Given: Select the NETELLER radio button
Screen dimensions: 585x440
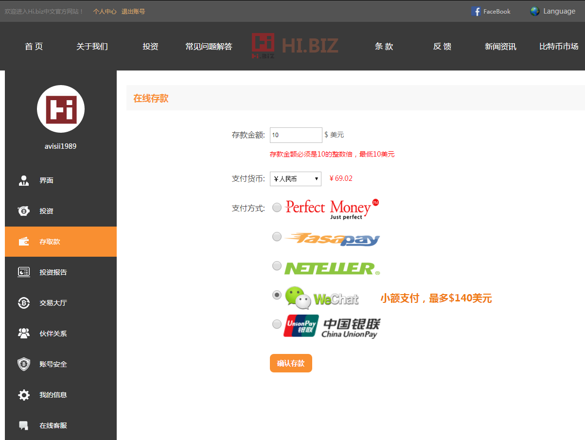Looking at the screenshot, I should (x=277, y=265).
